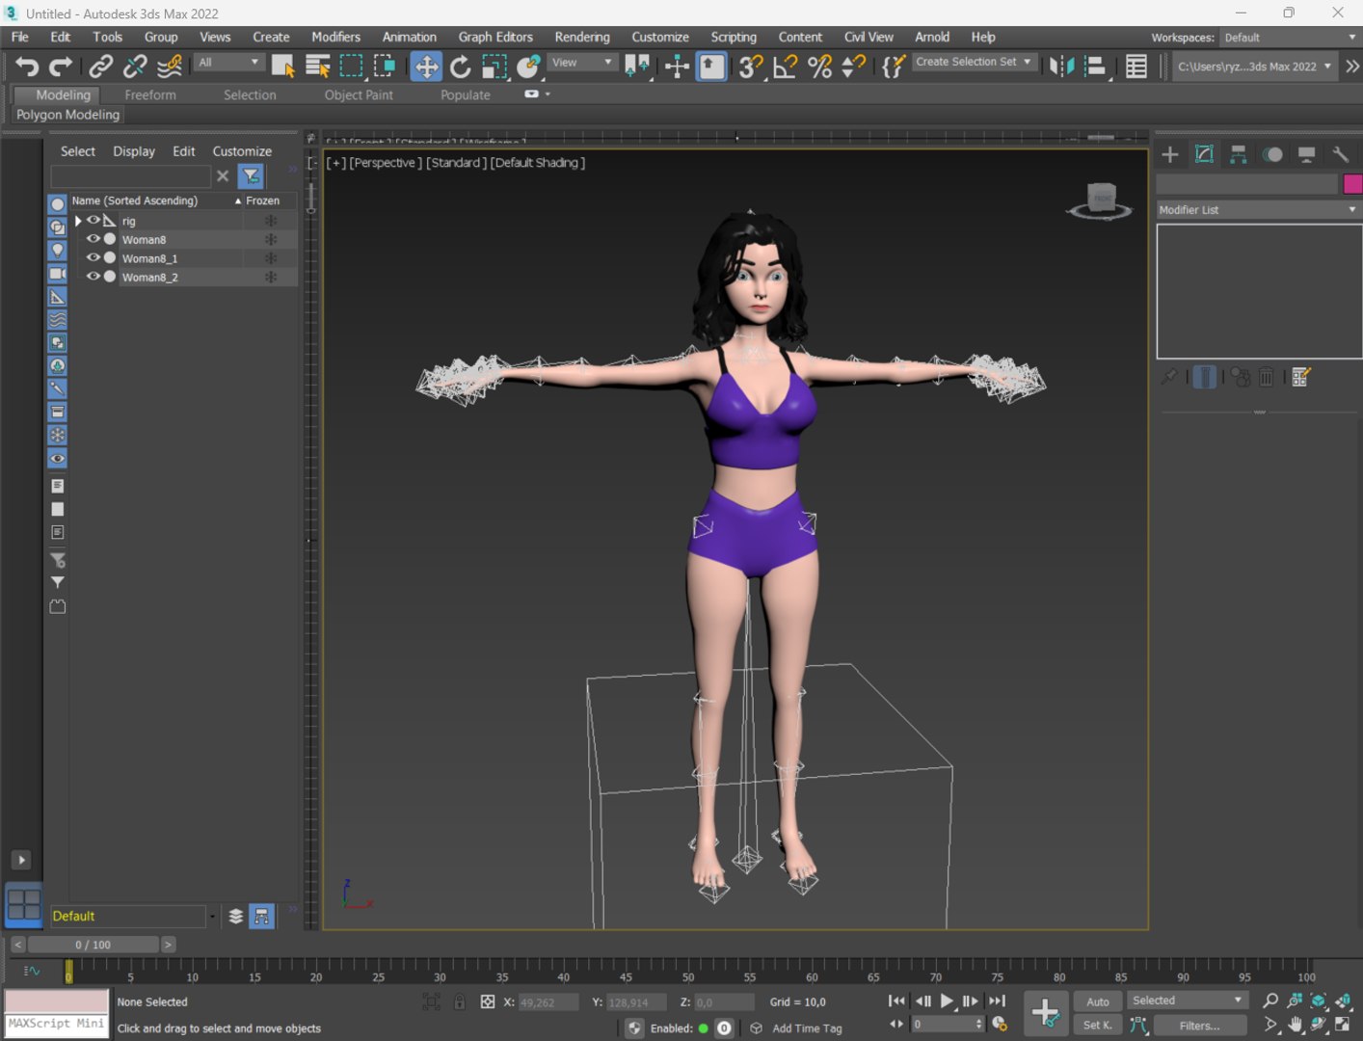Open the All selection filter dropdown
This screenshot has width=1363, height=1041.
click(228, 63)
